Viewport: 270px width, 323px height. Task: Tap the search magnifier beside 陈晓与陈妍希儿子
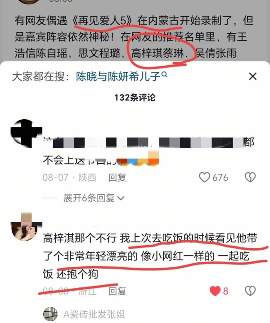[164, 74]
